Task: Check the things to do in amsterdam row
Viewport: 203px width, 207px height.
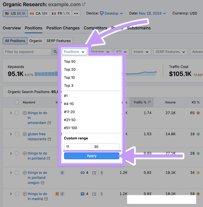Action: [17, 113]
